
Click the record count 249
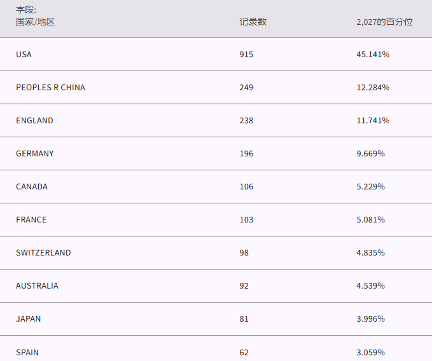click(246, 88)
